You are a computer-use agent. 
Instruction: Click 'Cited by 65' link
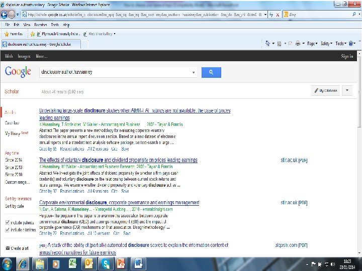click(x=48, y=149)
